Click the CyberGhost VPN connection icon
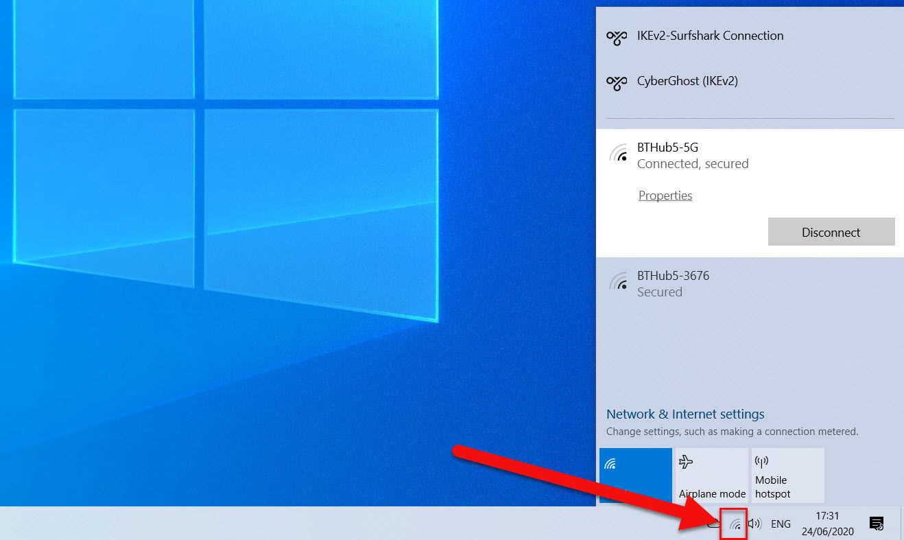The width and height of the screenshot is (904, 540). (x=616, y=82)
